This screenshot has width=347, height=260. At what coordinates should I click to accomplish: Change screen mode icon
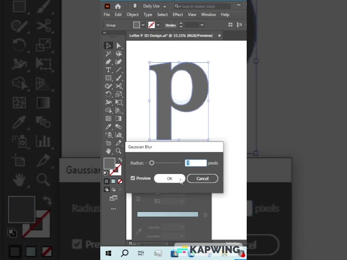coord(113,198)
